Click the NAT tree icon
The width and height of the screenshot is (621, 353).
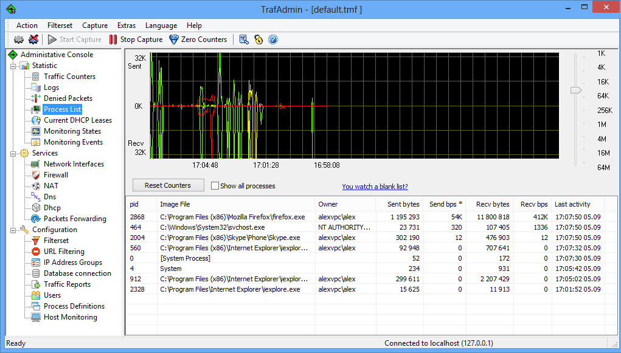click(x=36, y=186)
